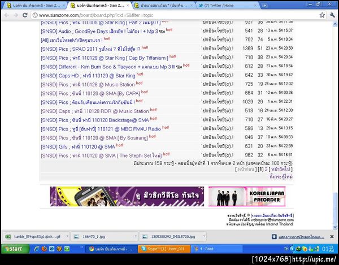Screen dimensions: 339x265
Task: Click the view count 1029 cell
Action: 248,102
